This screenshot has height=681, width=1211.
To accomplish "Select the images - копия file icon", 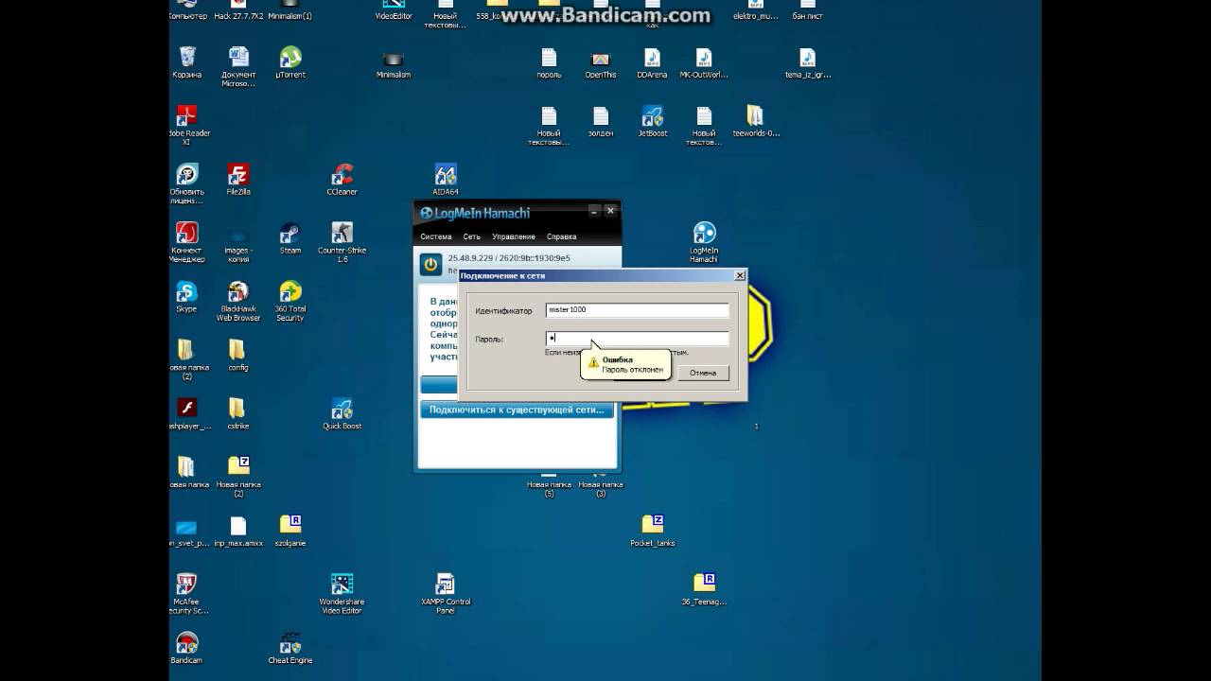I will pos(238,242).
